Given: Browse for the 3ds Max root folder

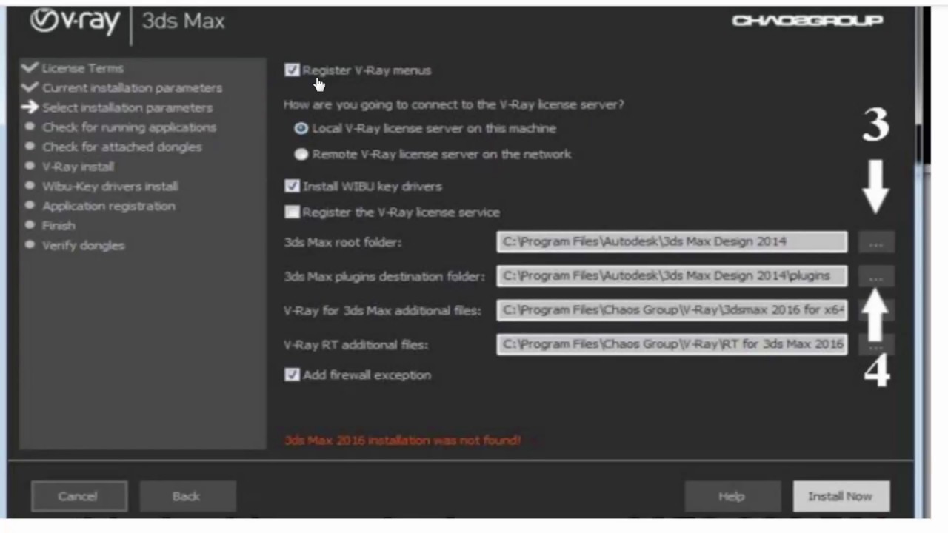Looking at the screenshot, I should tap(876, 243).
